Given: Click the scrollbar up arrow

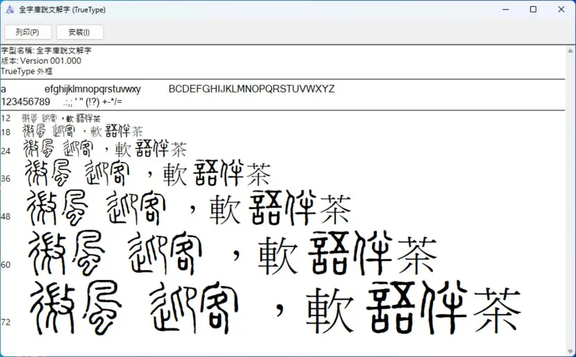Looking at the screenshot, I should 570,51.
